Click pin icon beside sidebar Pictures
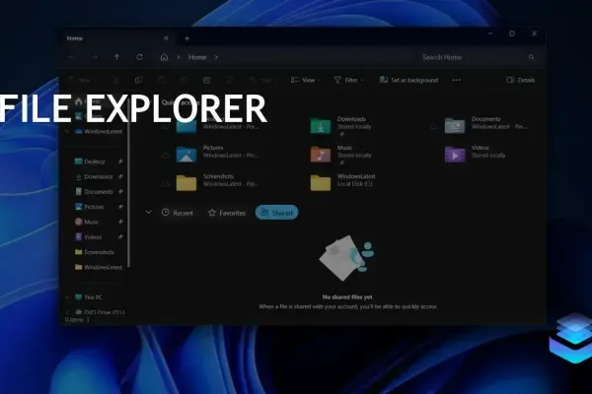Viewport: 592px width, 394px height. (x=120, y=207)
